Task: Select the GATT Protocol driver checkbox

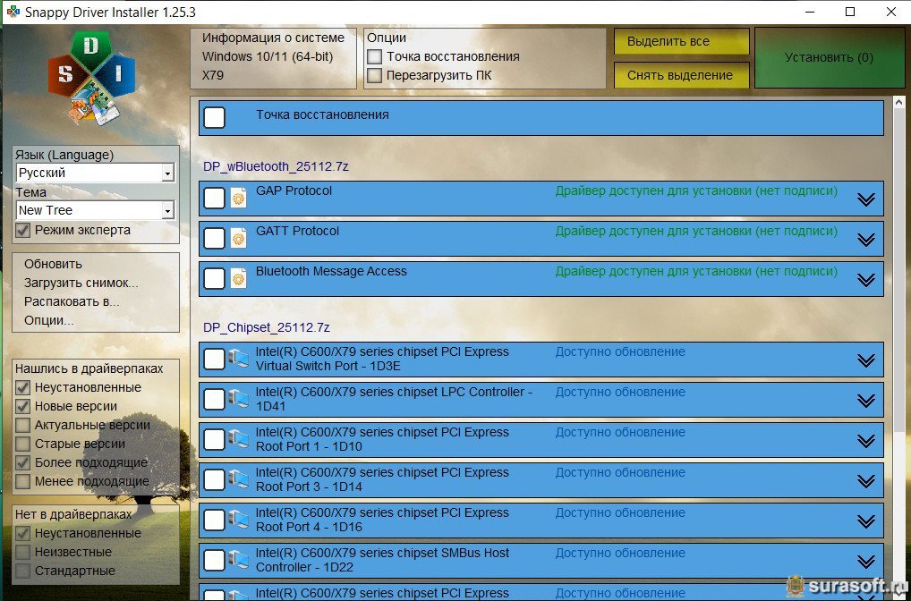Action: coord(215,238)
